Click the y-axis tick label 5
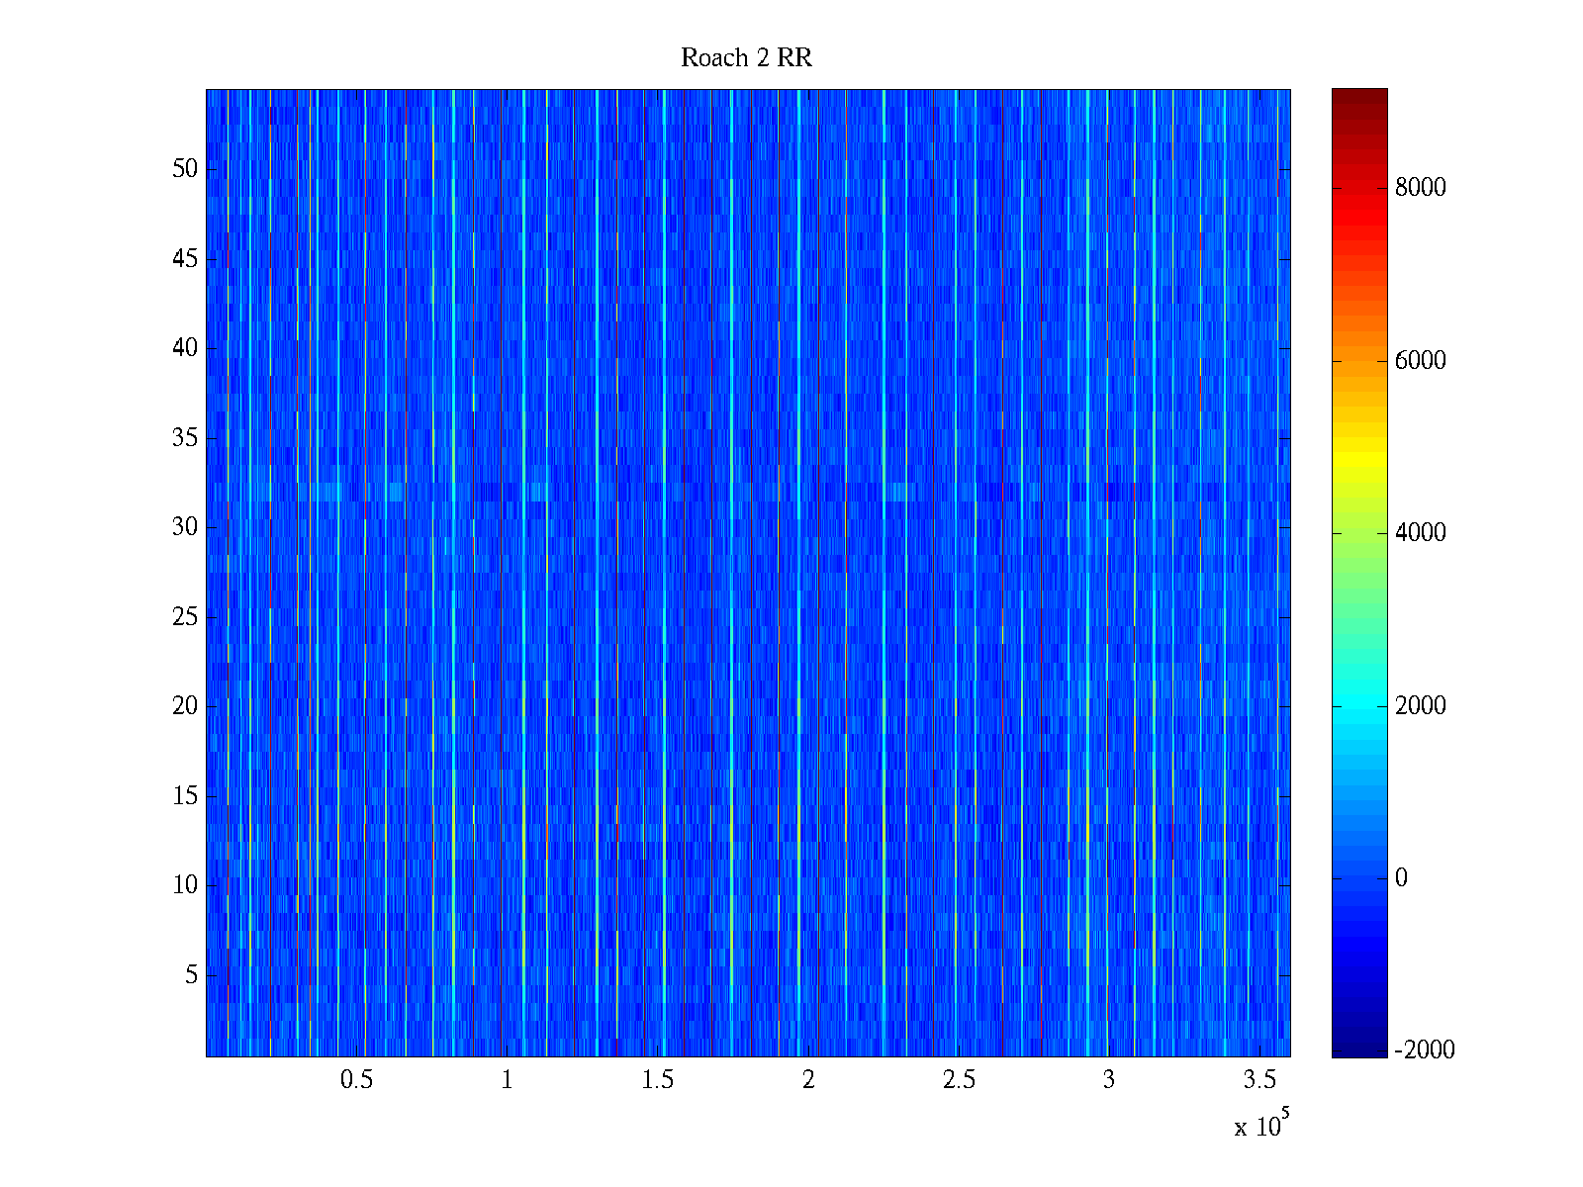 (x=191, y=975)
